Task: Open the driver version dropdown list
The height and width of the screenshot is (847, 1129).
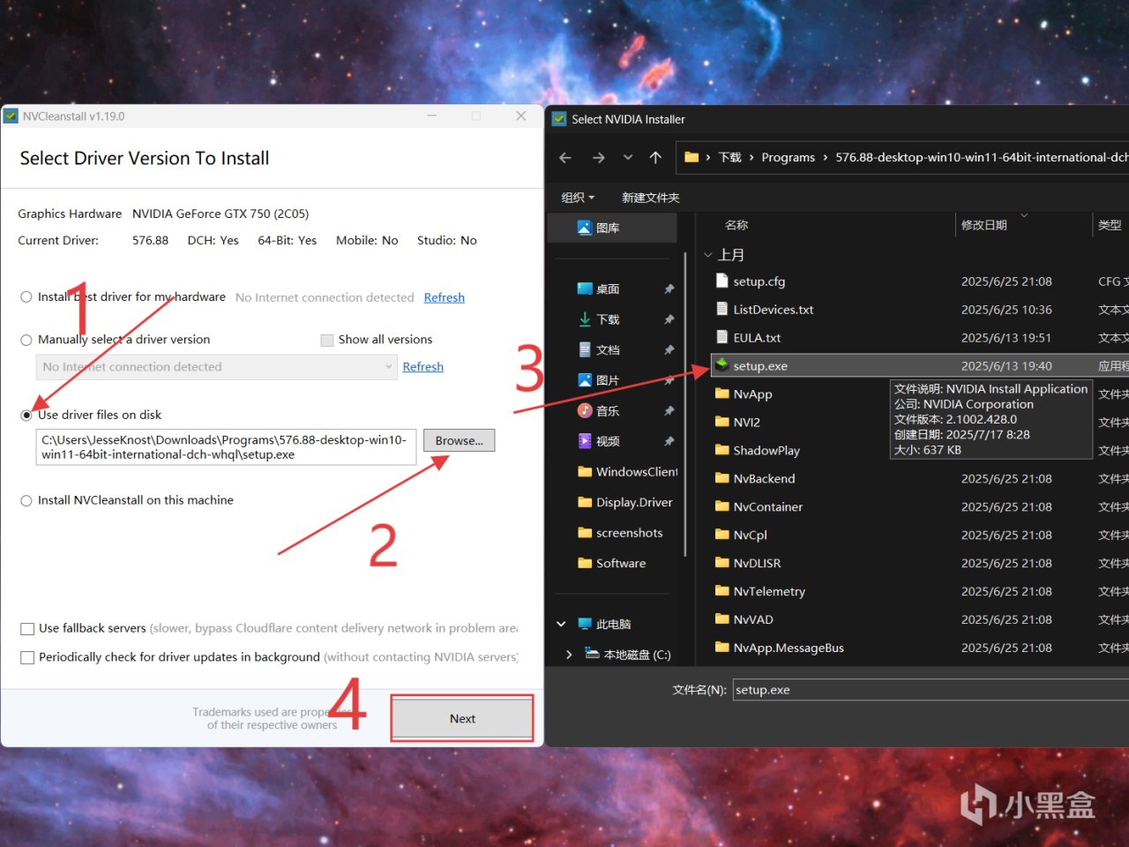Action: [216, 367]
